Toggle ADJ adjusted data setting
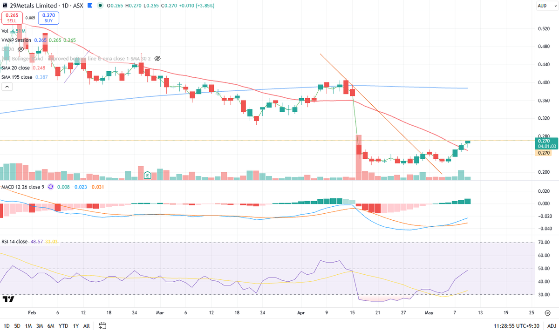 (x=552, y=325)
